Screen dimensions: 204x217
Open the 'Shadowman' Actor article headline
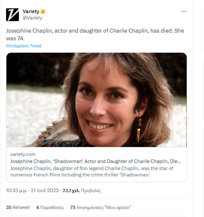click(96, 161)
